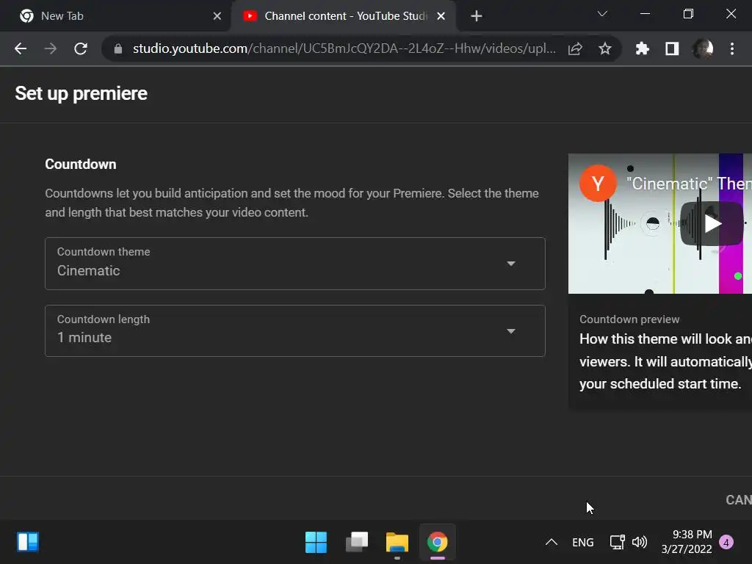Screen dimensions: 752x564
Task: Click the Cancel button in premiere dialog
Action: pyautogui.click(x=739, y=499)
